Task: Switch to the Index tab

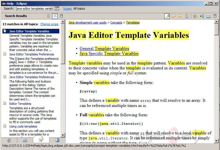Action: (25, 140)
